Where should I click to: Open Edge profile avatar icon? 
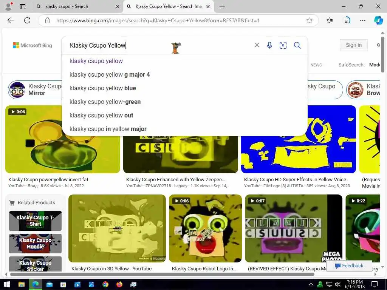click(x=9, y=6)
